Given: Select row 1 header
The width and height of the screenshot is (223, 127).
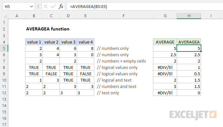Looking at the screenshot, I should [x=4, y=22].
